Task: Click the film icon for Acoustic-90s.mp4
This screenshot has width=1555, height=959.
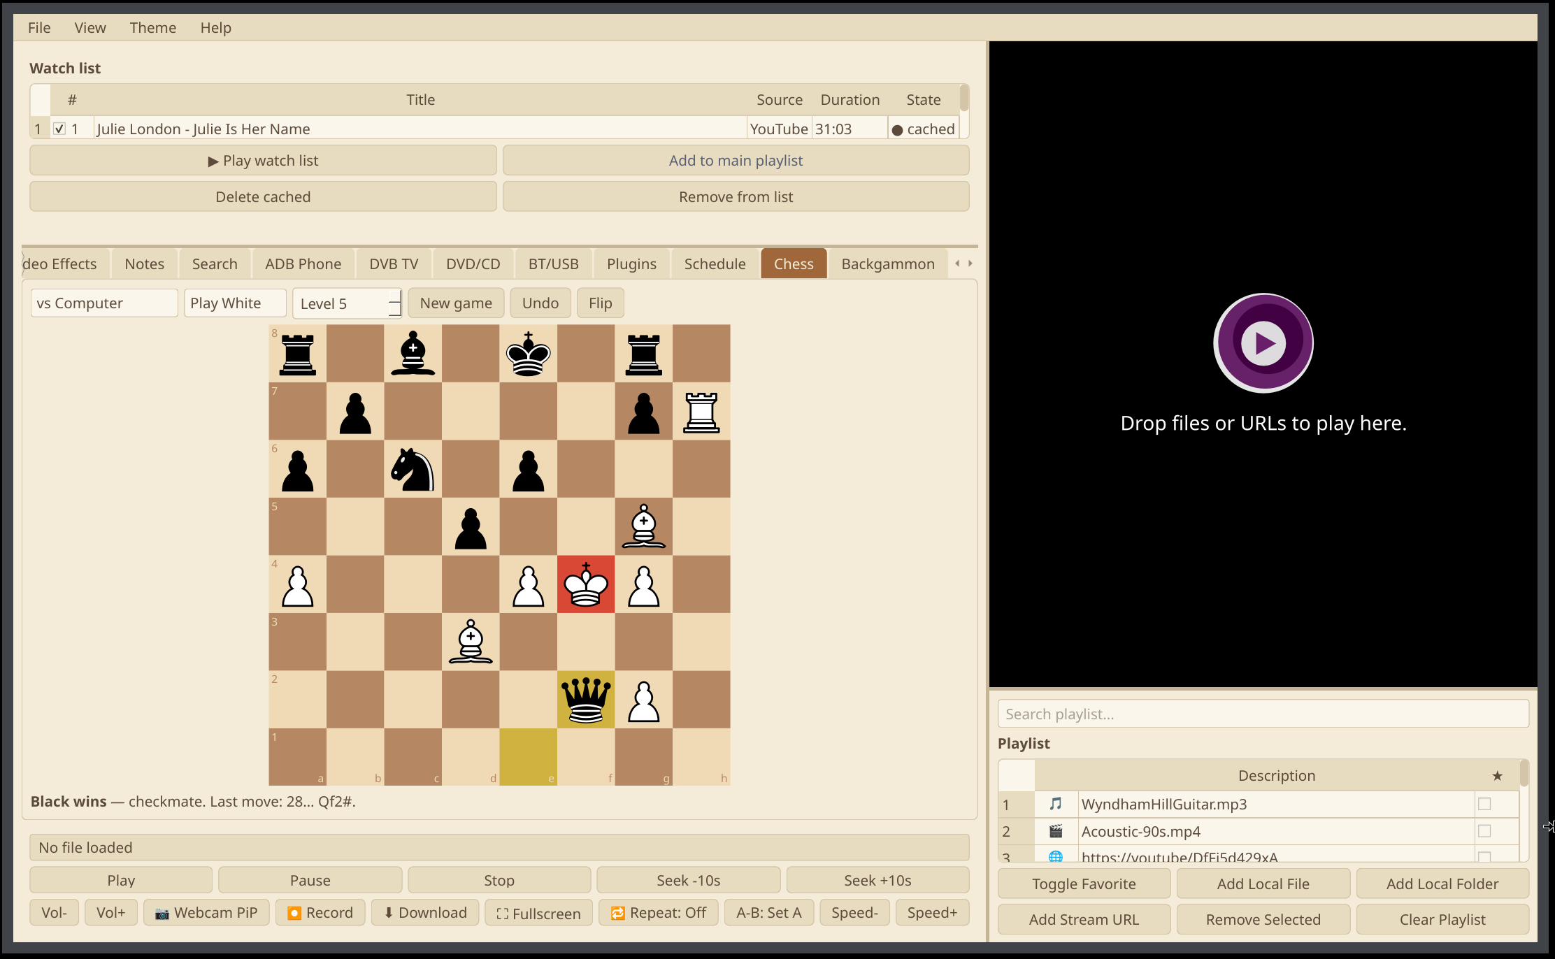Action: (x=1056, y=831)
